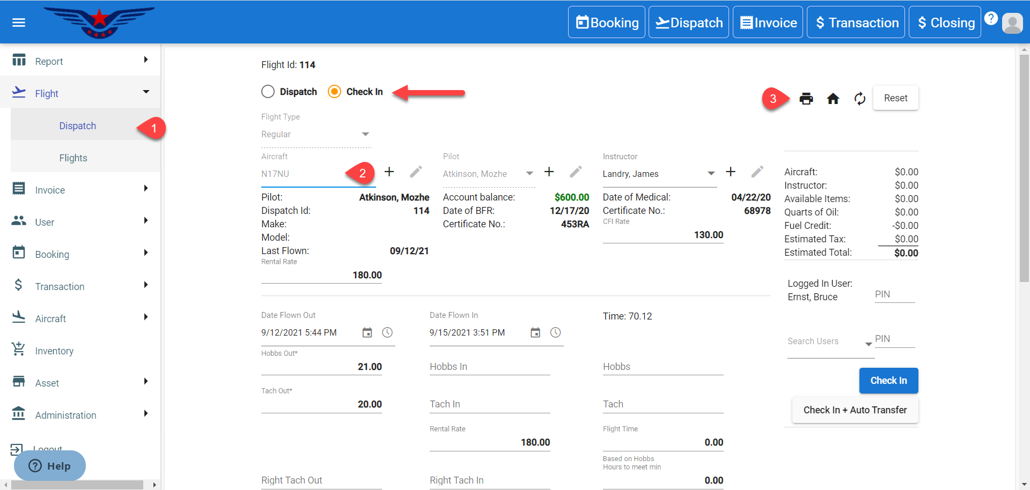Select the Dispatch radio button

tap(268, 92)
